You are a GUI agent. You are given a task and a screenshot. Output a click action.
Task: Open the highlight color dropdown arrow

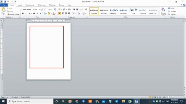point(51,13)
